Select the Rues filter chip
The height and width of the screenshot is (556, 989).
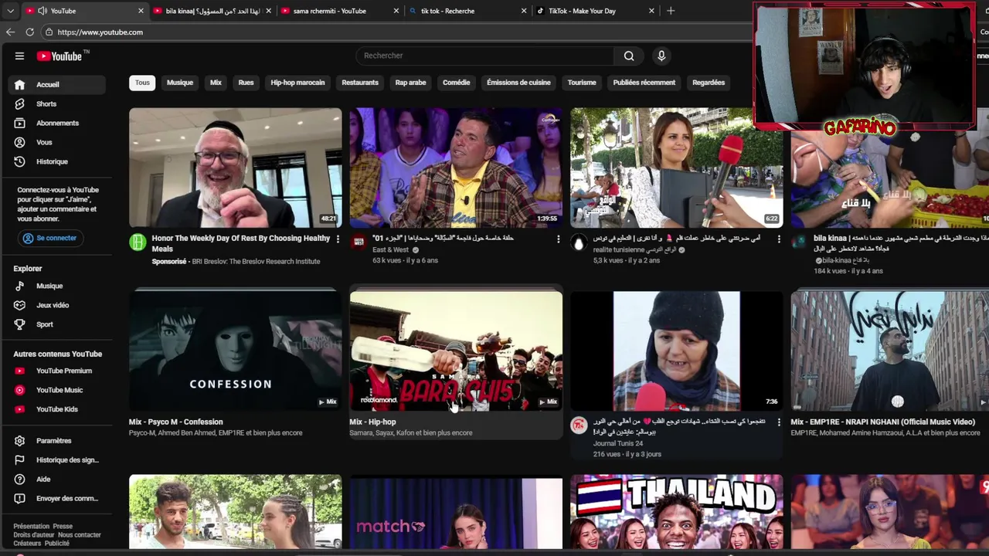[x=246, y=83]
